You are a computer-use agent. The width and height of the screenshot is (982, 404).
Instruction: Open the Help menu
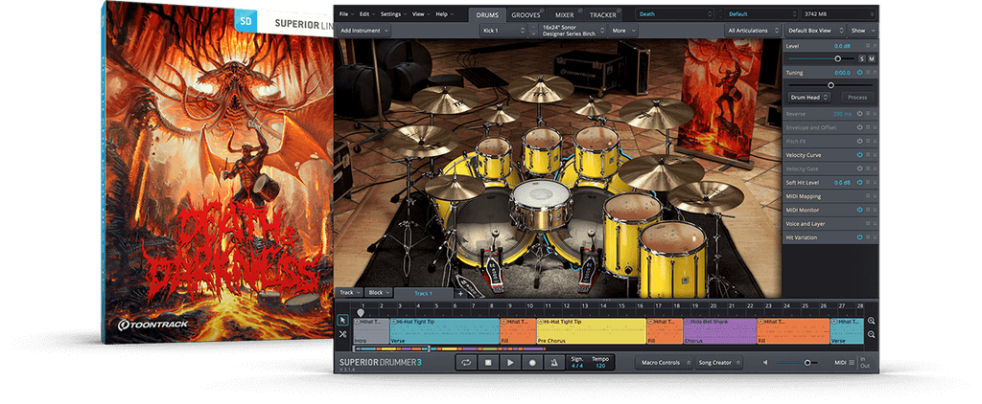[444, 13]
